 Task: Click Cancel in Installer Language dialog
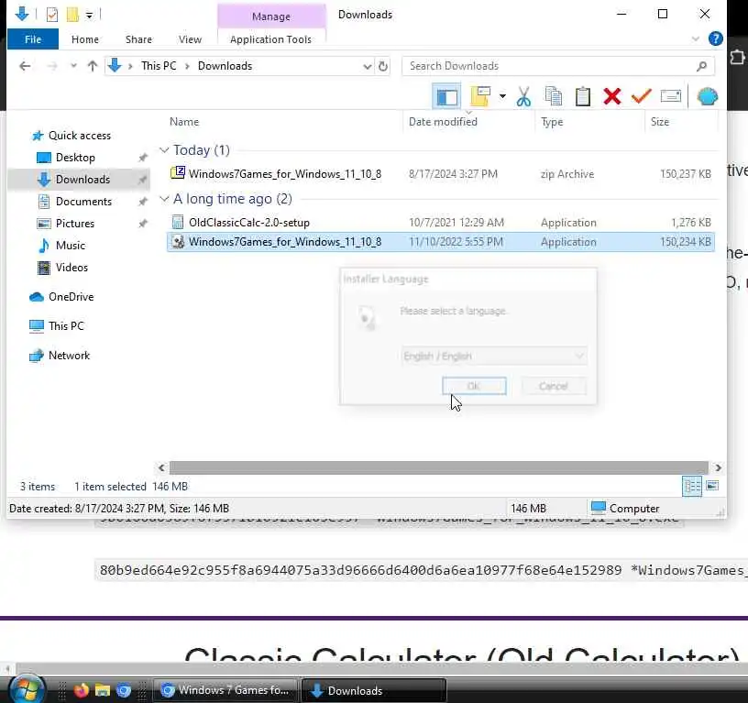click(554, 386)
